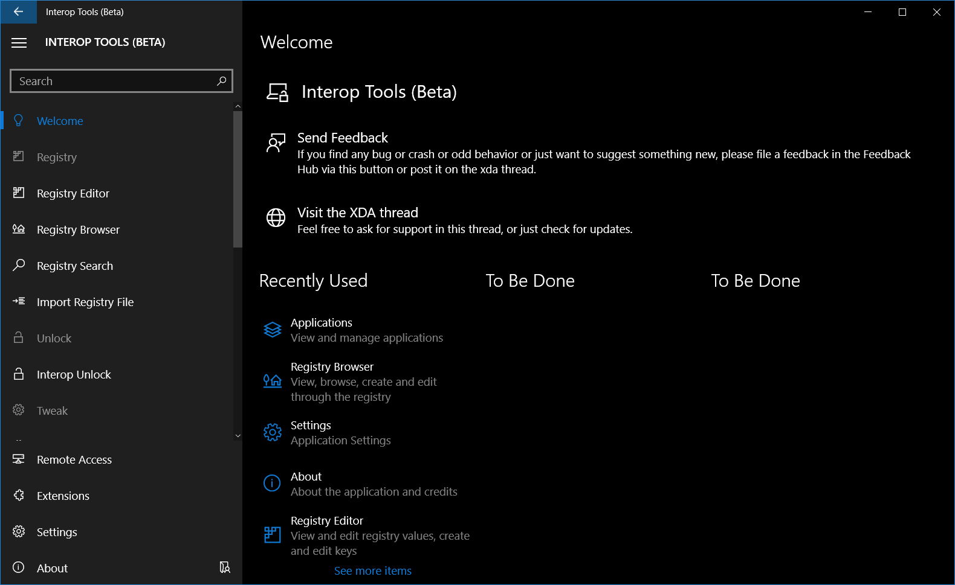Maximize the Interop Tools window
Image resolution: width=955 pixels, height=585 pixels.
tap(902, 12)
